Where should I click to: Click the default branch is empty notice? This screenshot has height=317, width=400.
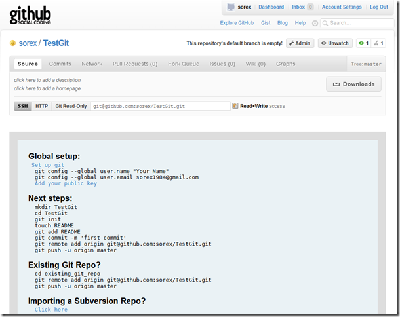click(x=235, y=43)
